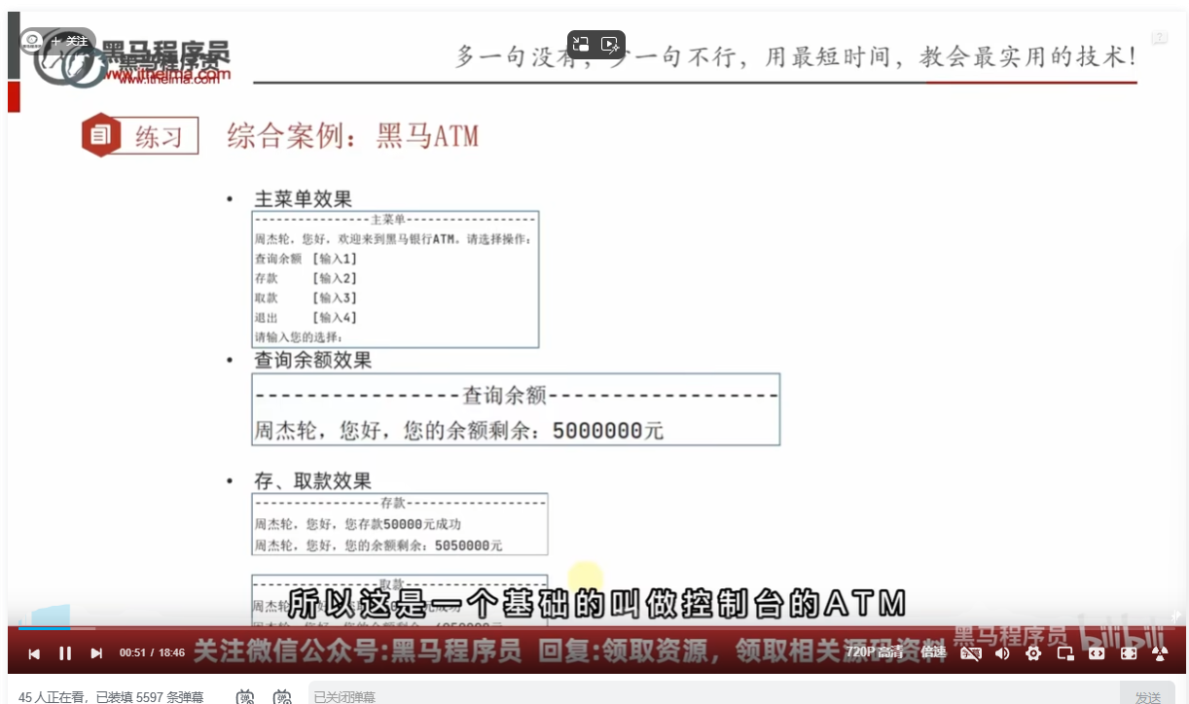This screenshot has width=1189, height=704.
Task: Enter fullscreen mode
Action: tap(1160, 653)
